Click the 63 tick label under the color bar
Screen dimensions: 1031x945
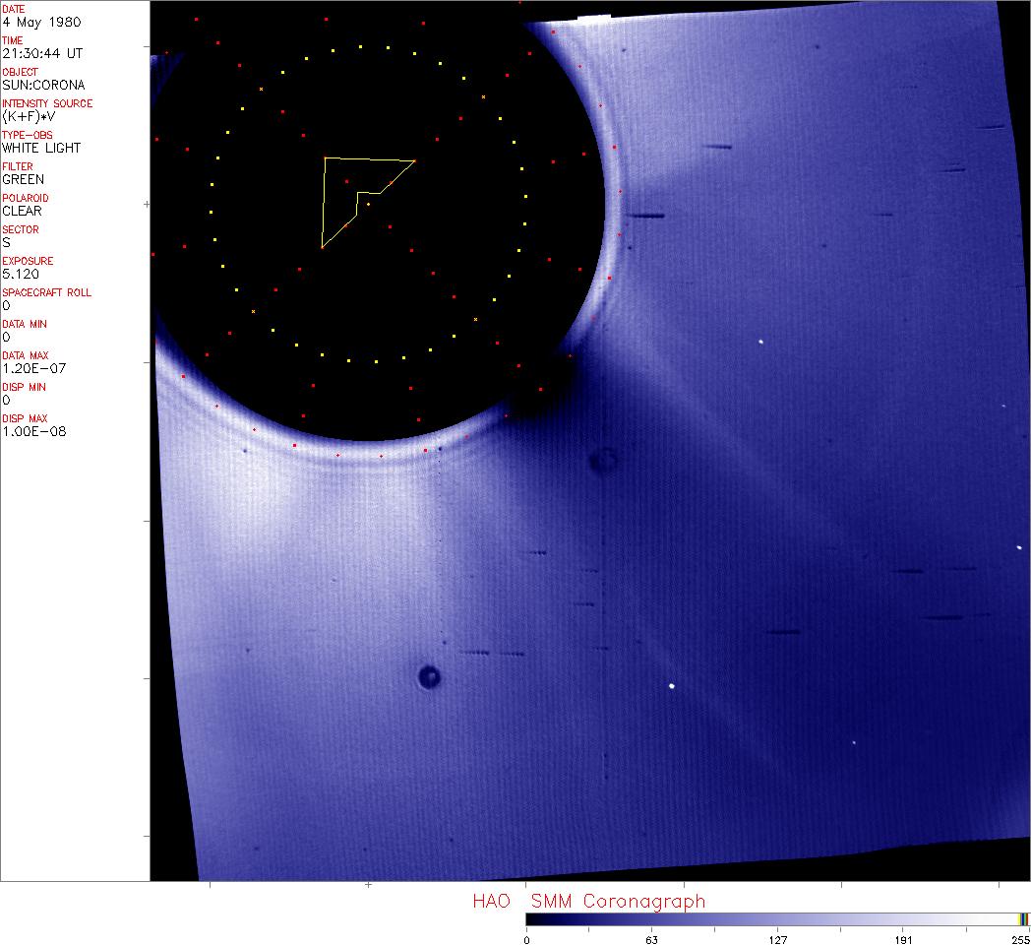tap(651, 939)
